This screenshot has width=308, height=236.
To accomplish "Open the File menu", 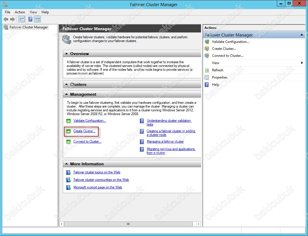I will pos(8,12).
